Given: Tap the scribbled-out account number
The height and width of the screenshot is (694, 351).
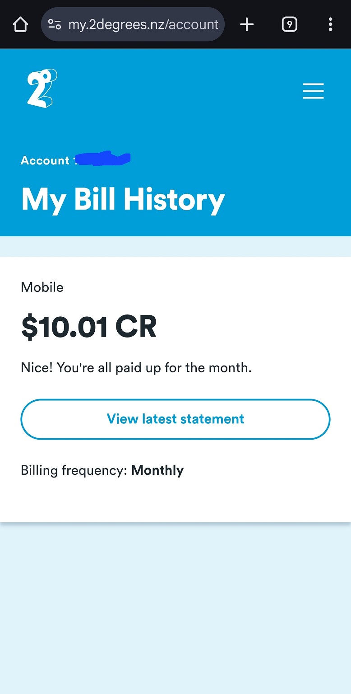Looking at the screenshot, I should (103, 159).
